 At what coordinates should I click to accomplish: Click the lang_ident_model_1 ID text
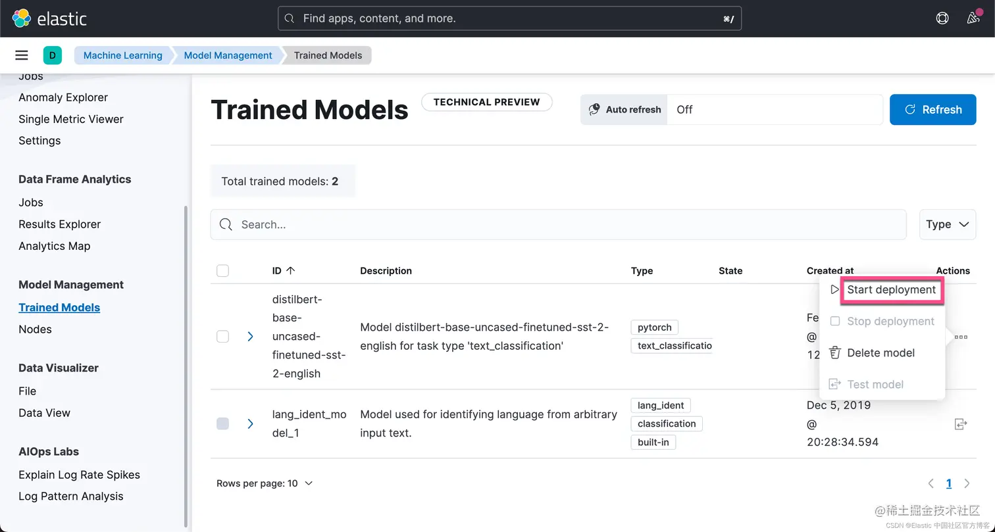tap(309, 423)
